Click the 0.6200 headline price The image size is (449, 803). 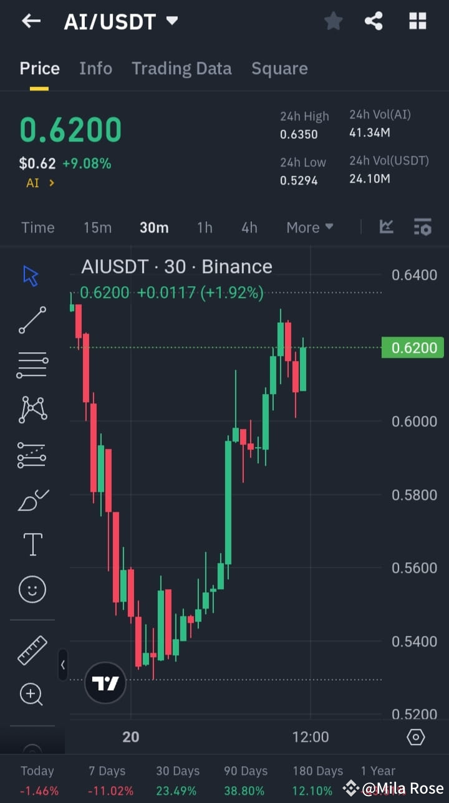click(x=70, y=130)
